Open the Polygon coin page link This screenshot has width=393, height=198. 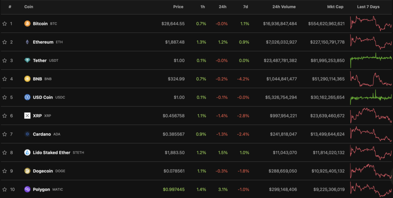tap(41, 189)
